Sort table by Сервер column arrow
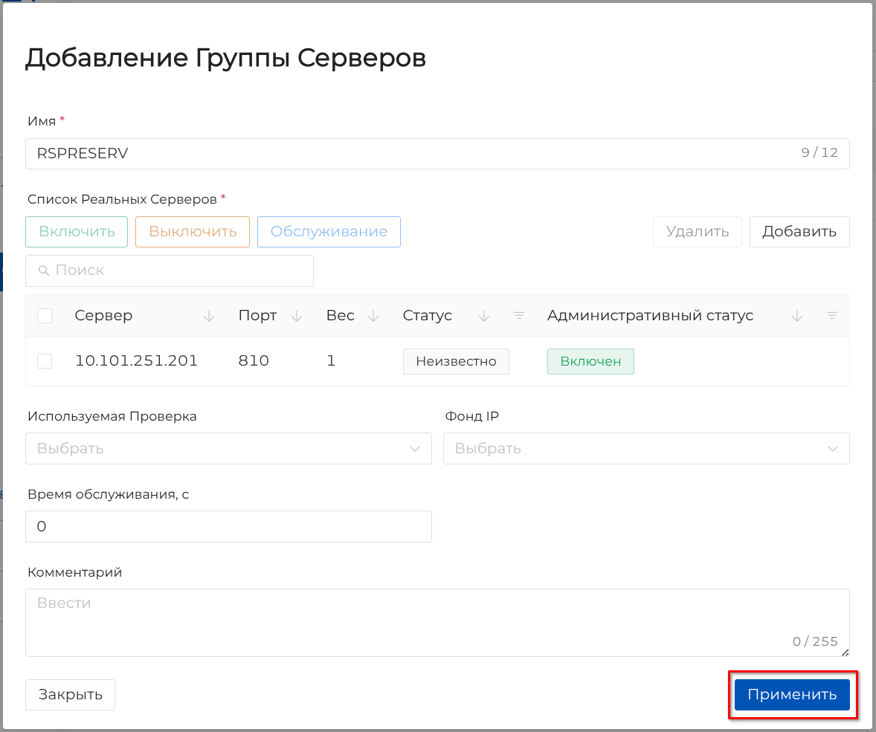 [x=209, y=316]
